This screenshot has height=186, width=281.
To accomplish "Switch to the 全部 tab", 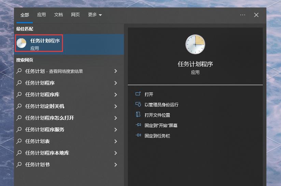I will (25, 15).
